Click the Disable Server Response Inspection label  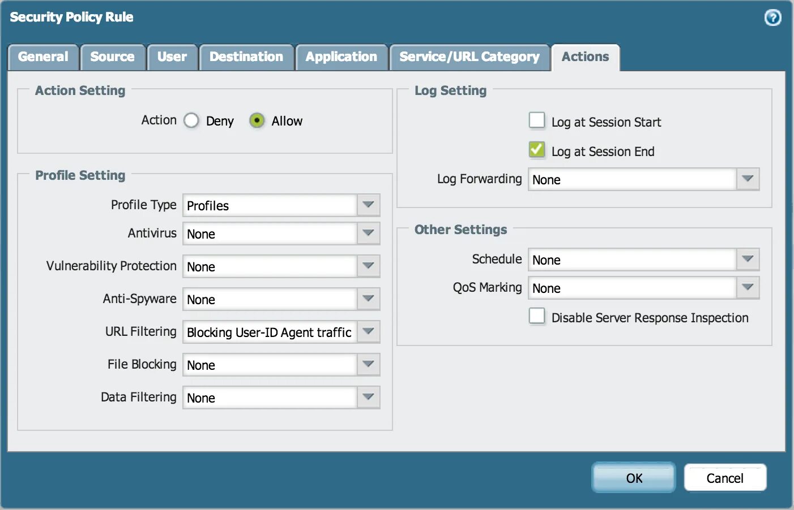click(650, 318)
